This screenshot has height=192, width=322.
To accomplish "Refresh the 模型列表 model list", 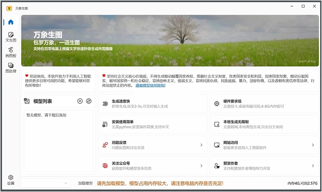I will [x=89, y=101].
